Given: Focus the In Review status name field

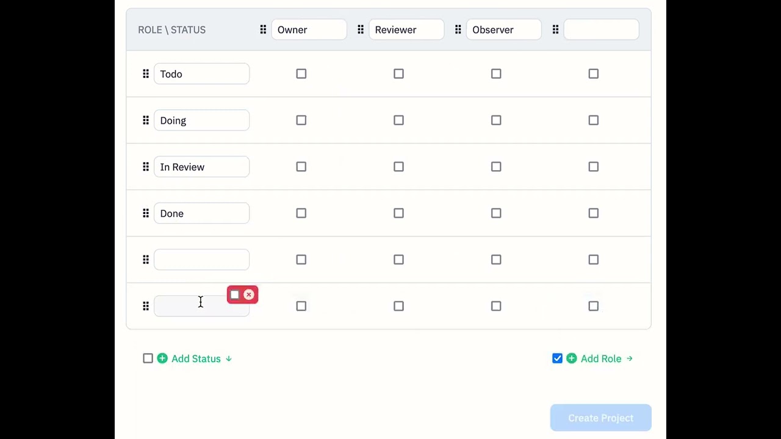Looking at the screenshot, I should tap(202, 167).
